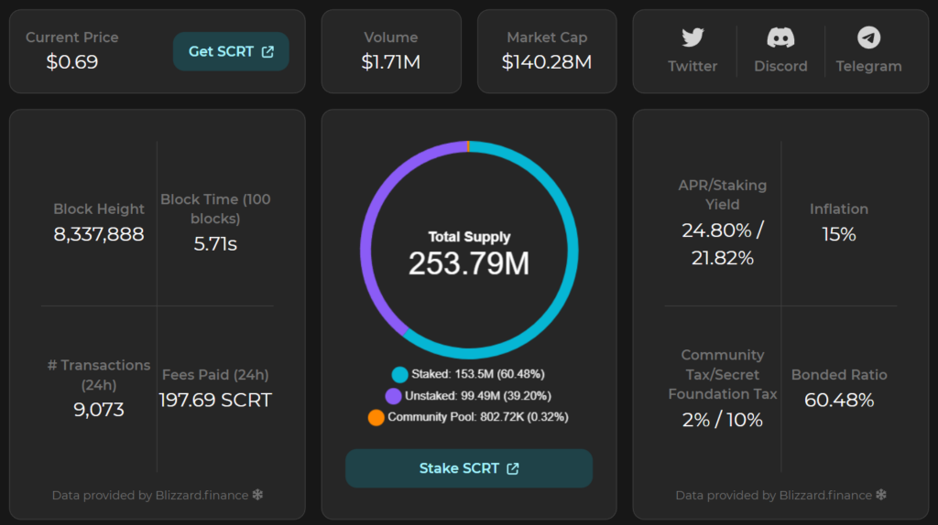Click the teal Staked legend circle

point(399,374)
